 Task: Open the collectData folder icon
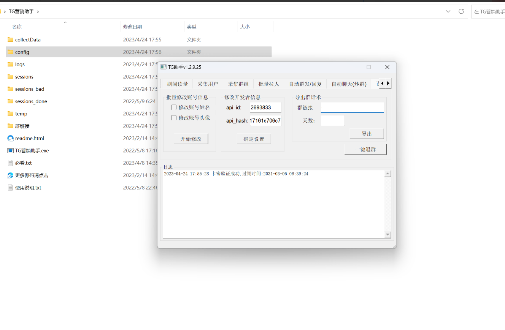(11, 39)
